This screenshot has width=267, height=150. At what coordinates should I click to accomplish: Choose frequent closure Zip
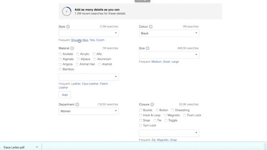coord(154,140)
